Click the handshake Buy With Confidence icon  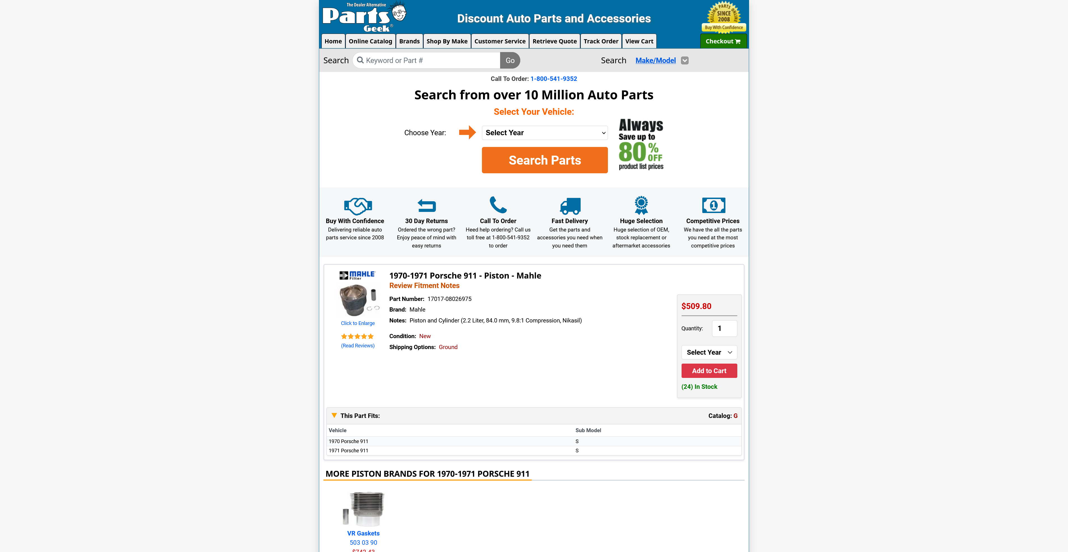click(x=358, y=205)
